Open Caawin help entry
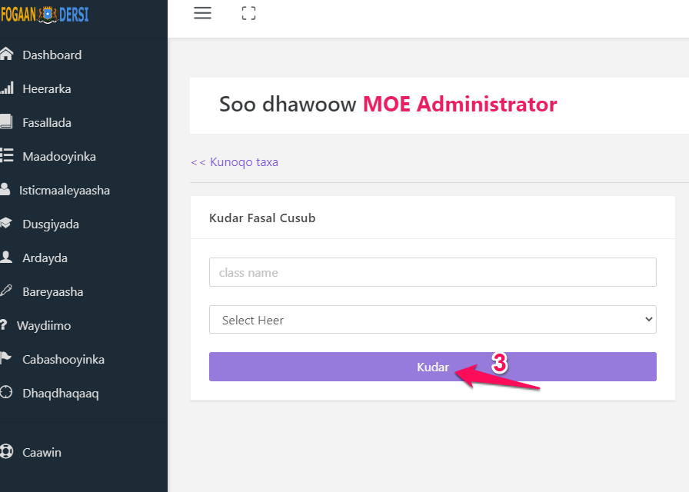689x492 pixels. [42, 453]
